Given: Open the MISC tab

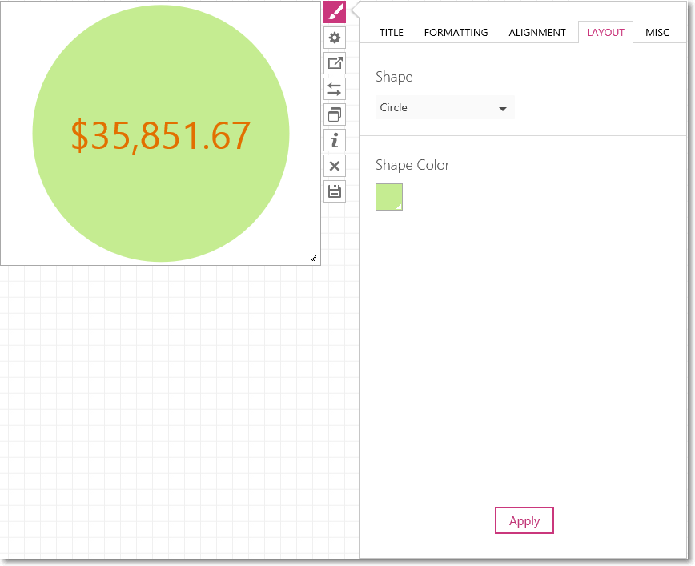Looking at the screenshot, I should [657, 32].
